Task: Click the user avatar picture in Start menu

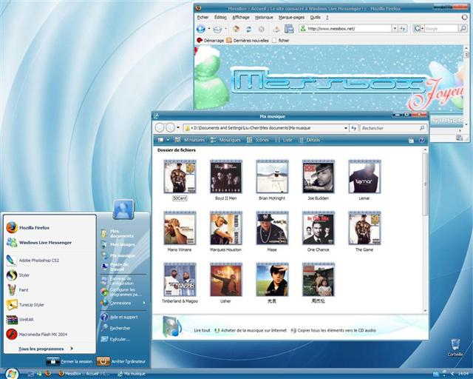Action: click(123, 209)
